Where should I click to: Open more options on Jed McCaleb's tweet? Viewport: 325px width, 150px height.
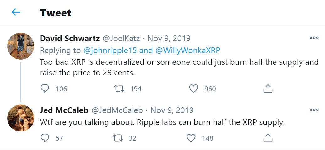pyautogui.click(x=314, y=110)
